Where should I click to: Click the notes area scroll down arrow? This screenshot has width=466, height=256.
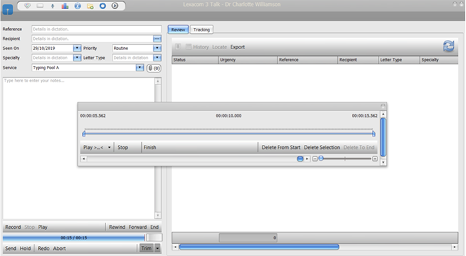point(158,215)
